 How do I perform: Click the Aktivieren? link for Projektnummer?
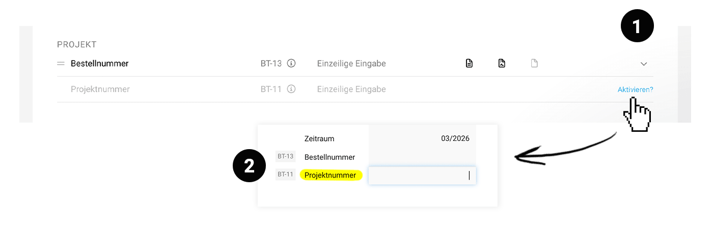pyautogui.click(x=635, y=90)
